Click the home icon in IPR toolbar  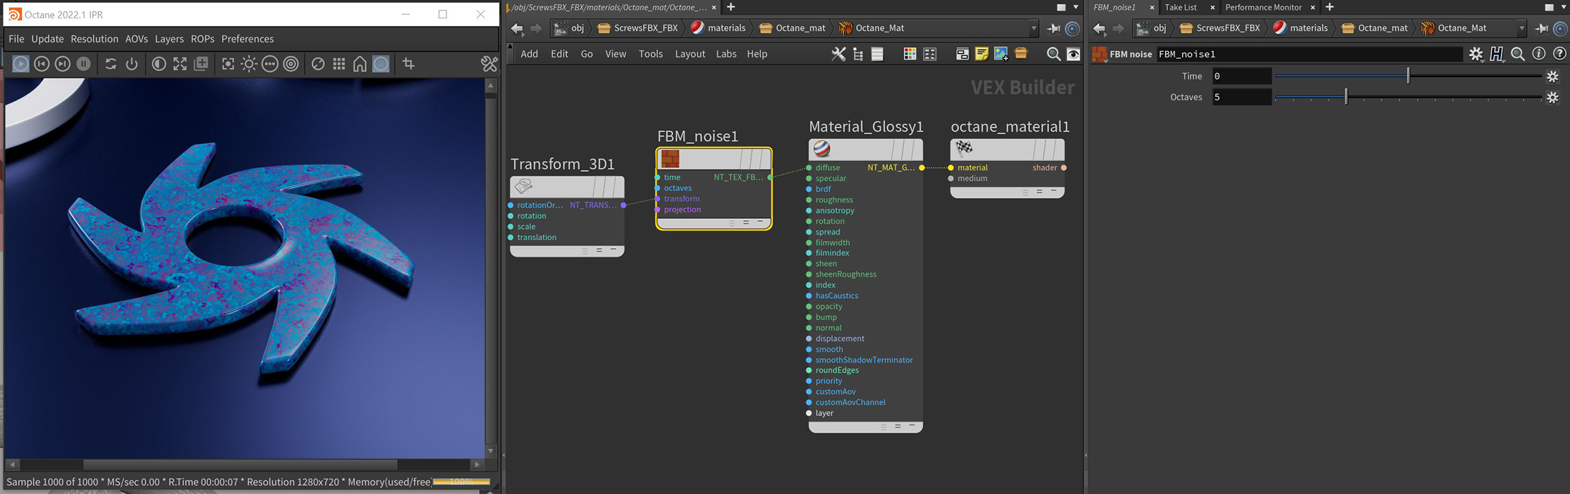[x=360, y=63]
